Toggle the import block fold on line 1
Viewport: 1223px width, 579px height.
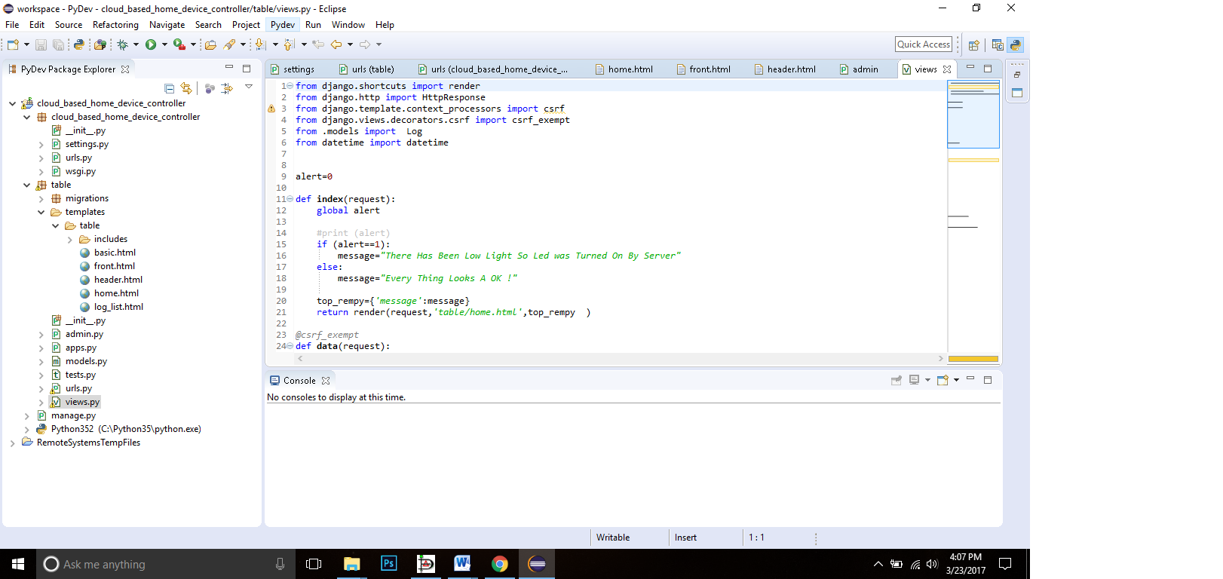pos(290,86)
